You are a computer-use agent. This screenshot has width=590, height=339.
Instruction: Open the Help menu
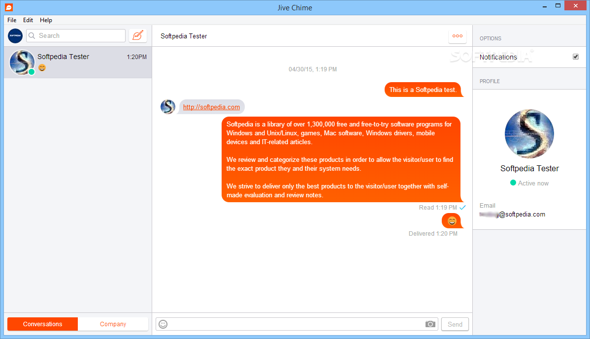point(46,20)
